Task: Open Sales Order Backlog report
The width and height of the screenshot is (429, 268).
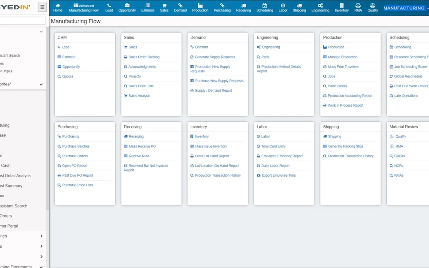Action: coord(144,57)
